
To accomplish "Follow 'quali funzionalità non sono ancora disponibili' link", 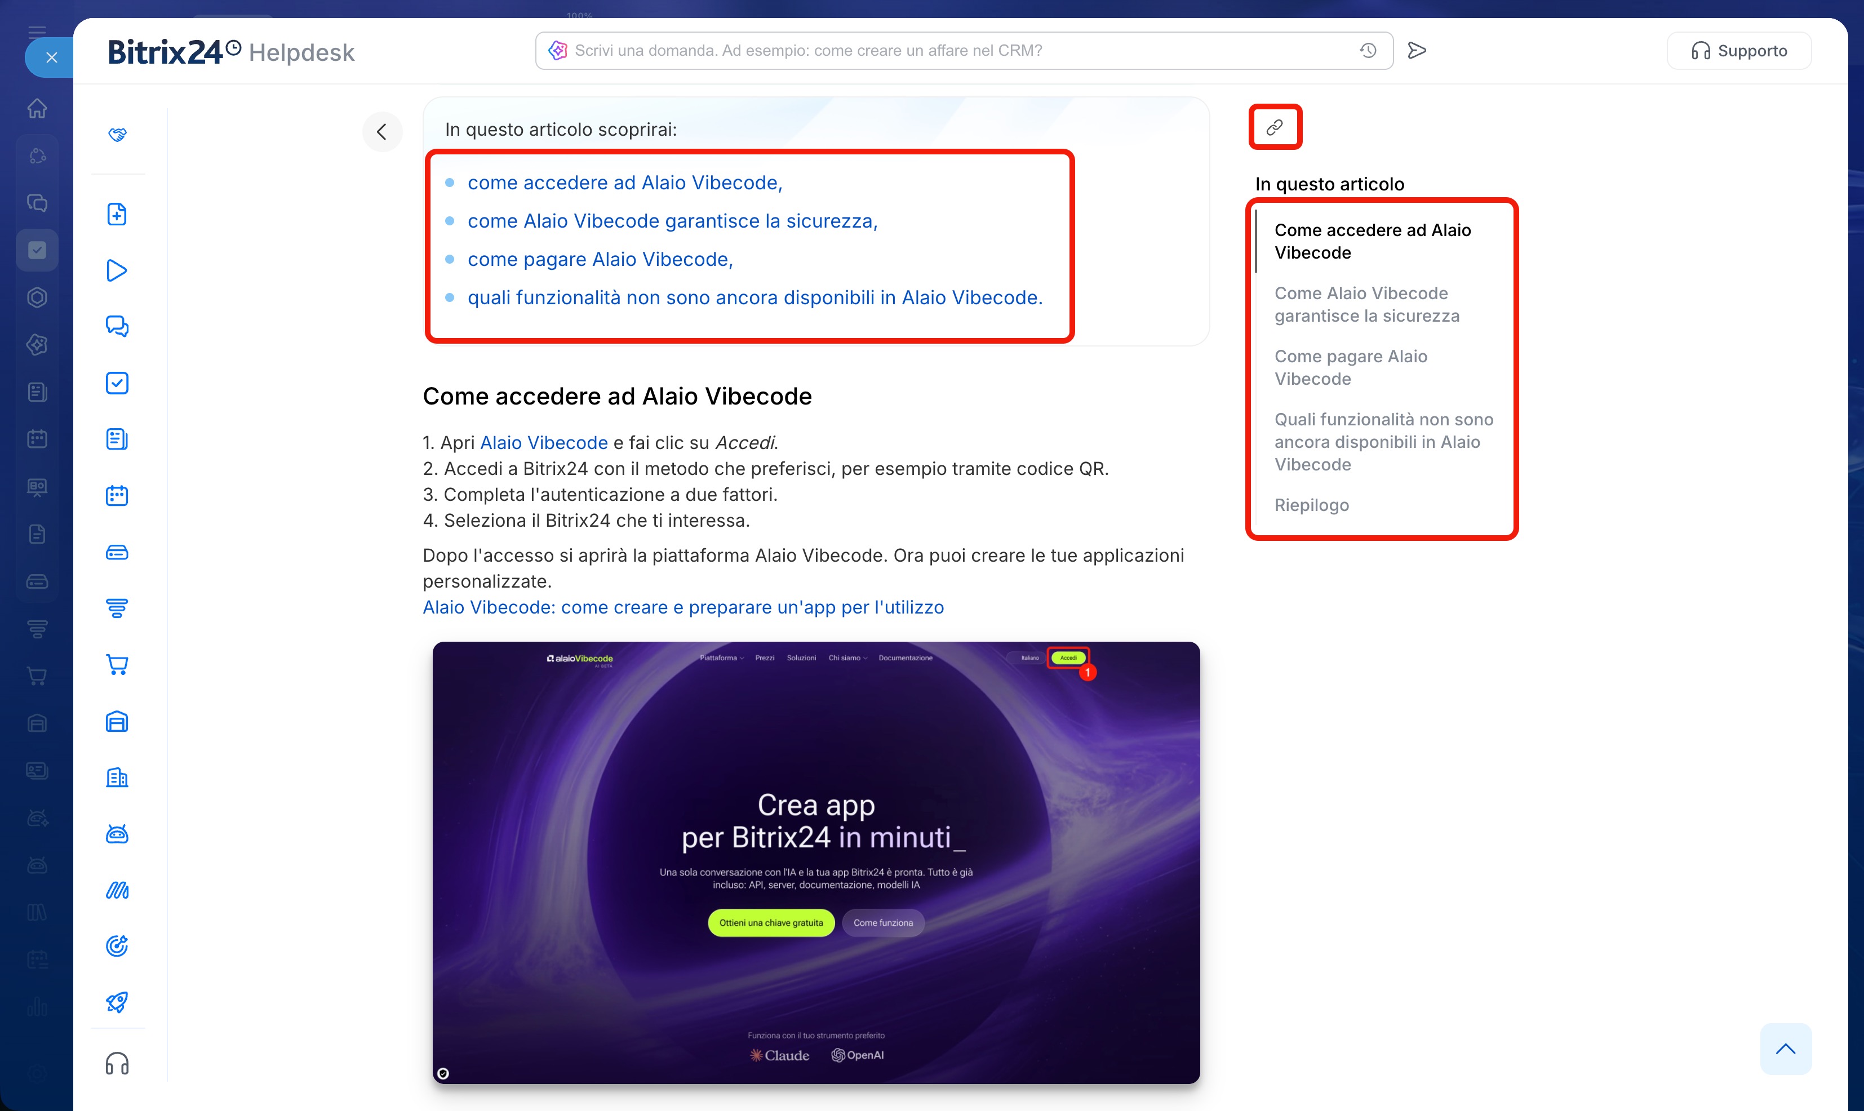I will 755,298.
